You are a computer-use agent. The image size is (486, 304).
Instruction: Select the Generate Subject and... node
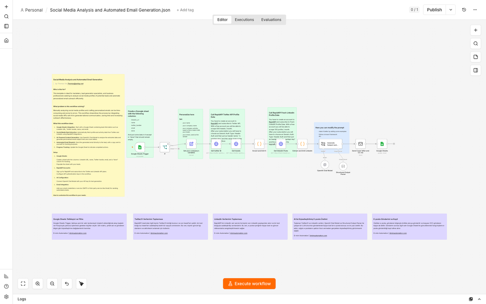(330, 144)
